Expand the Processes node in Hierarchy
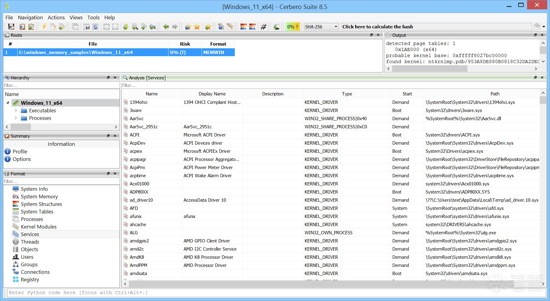Screen dimensions: 550x301 click(x=16, y=118)
